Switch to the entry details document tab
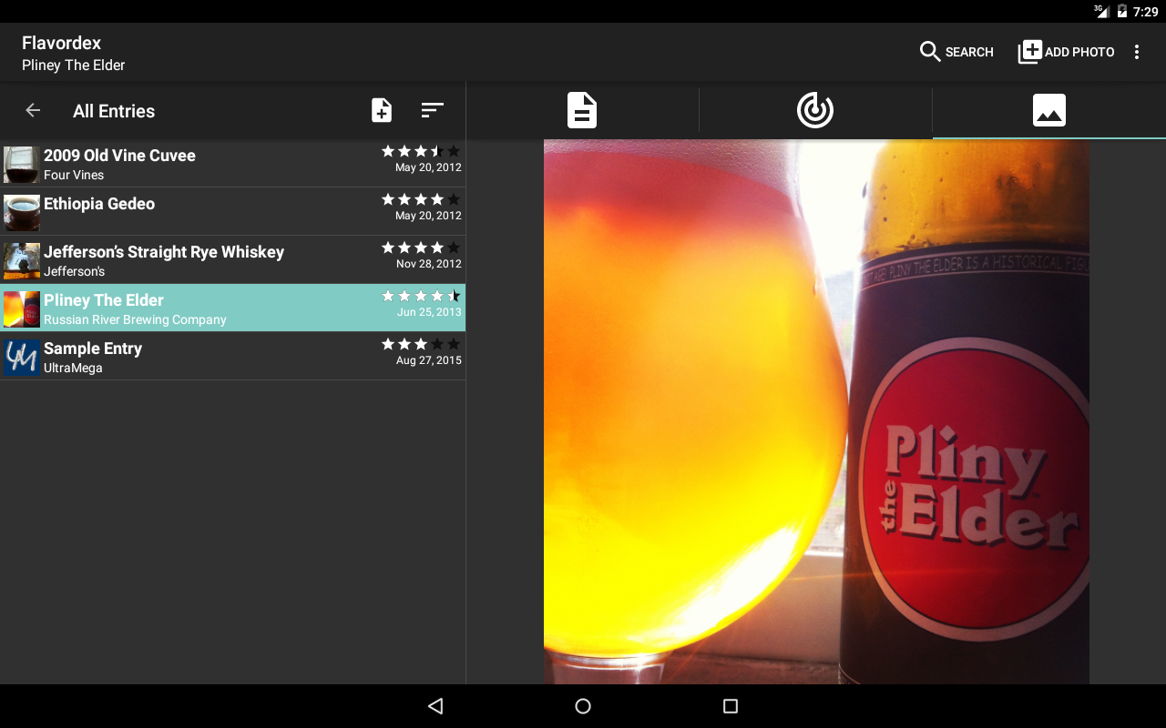Viewport: 1166px width, 728px height. point(582,111)
